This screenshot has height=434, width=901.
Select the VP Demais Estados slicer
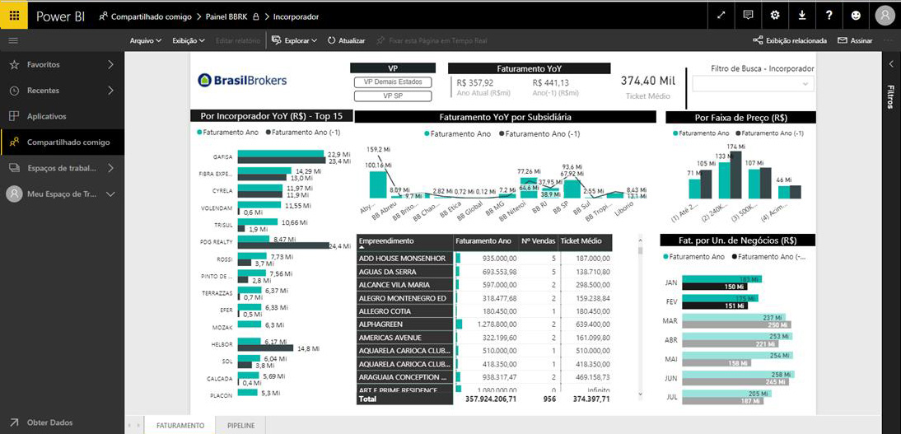click(x=393, y=82)
